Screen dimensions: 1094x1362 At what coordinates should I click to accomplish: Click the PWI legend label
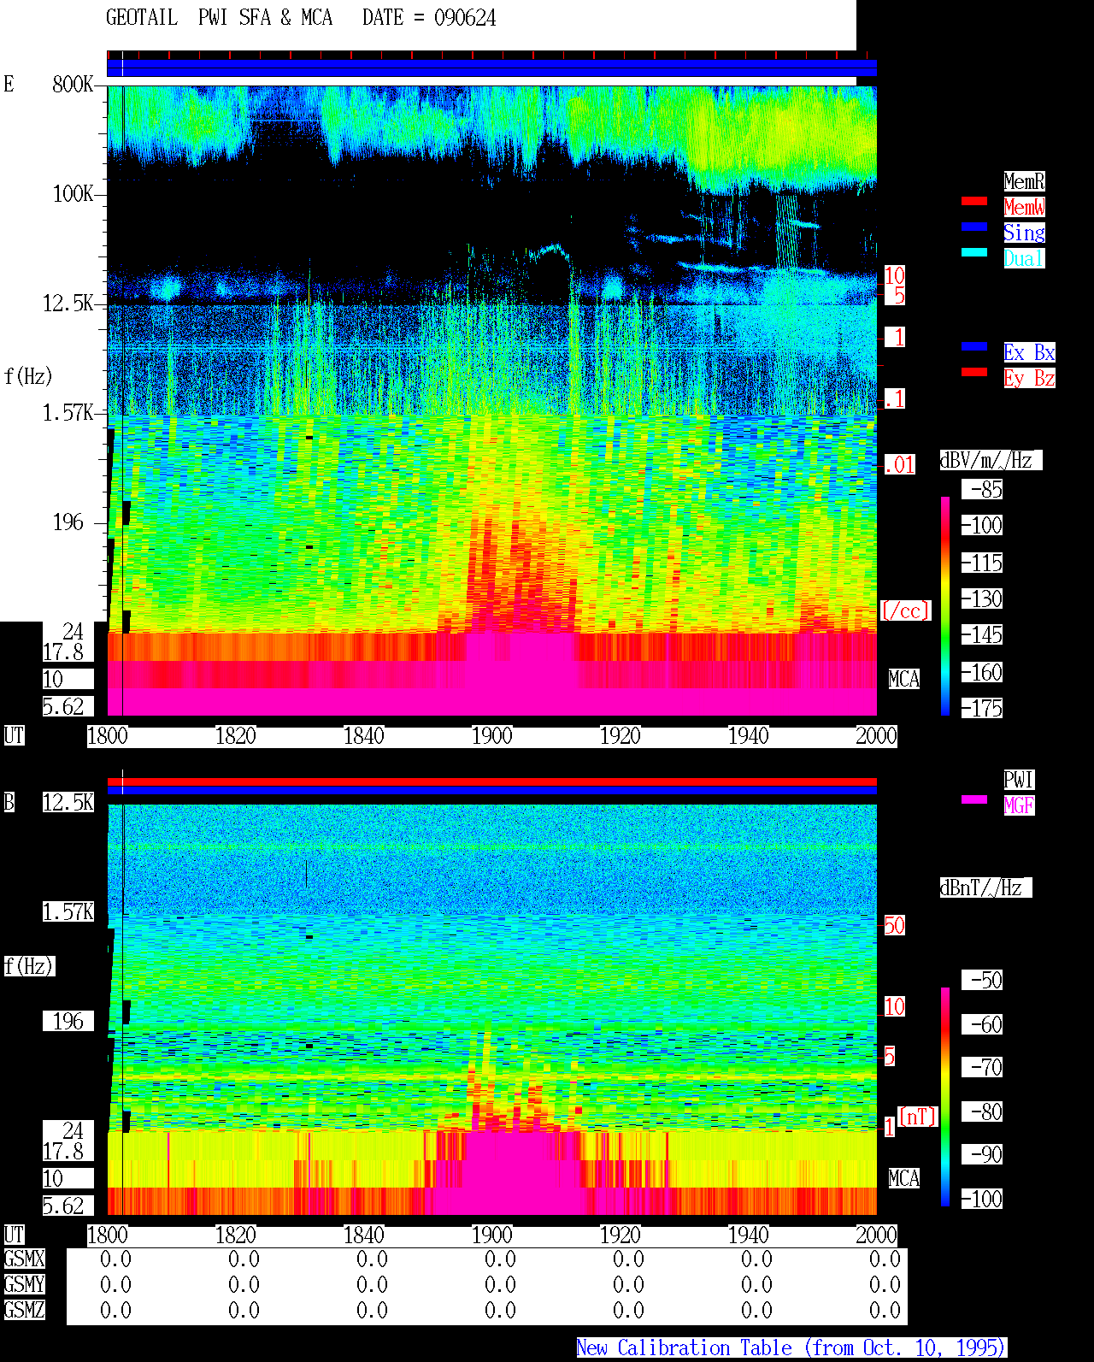(1019, 780)
